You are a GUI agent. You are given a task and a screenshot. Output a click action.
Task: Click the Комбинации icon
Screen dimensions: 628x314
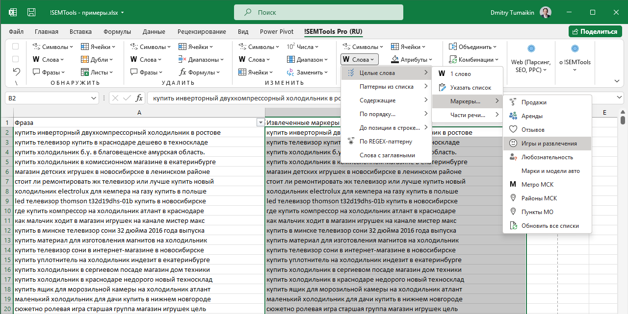click(452, 60)
